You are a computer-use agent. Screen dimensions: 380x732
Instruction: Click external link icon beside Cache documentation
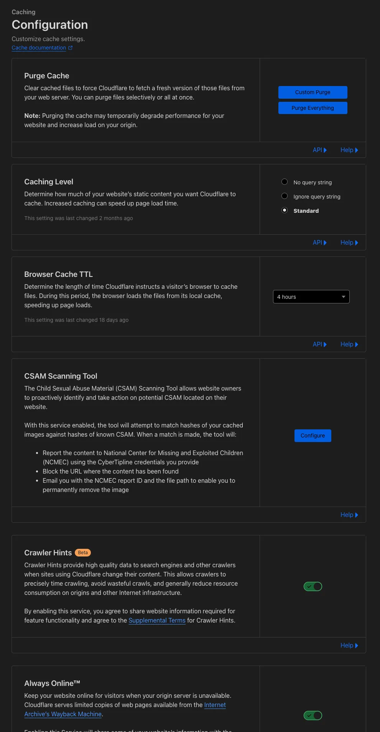pyautogui.click(x=70, y=48)
